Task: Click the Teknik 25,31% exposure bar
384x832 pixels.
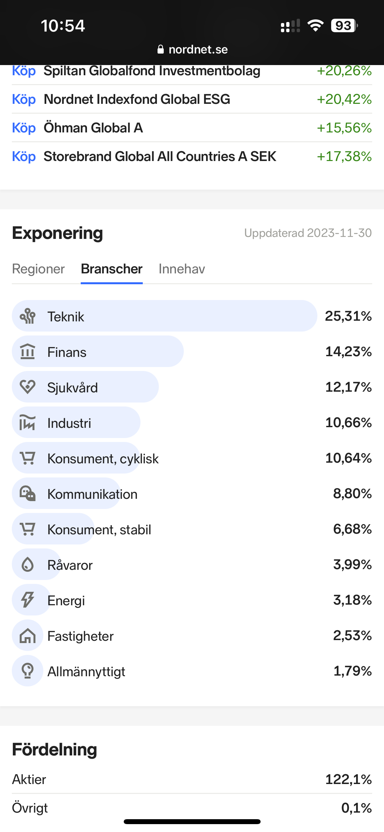Action: pos(164,316)
